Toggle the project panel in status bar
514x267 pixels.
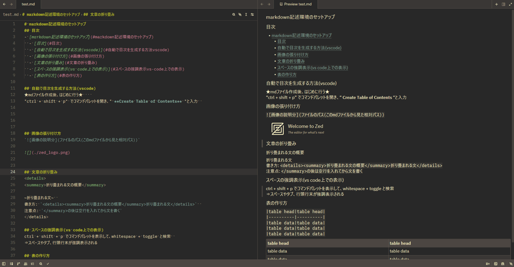pos(4,263)
